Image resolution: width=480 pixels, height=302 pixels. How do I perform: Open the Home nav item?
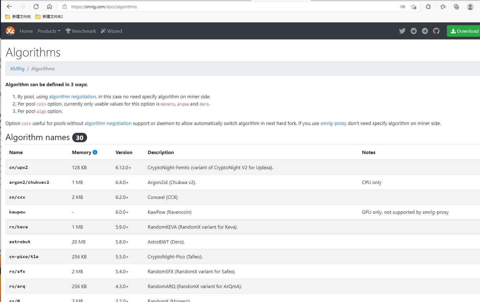point(26,31)
